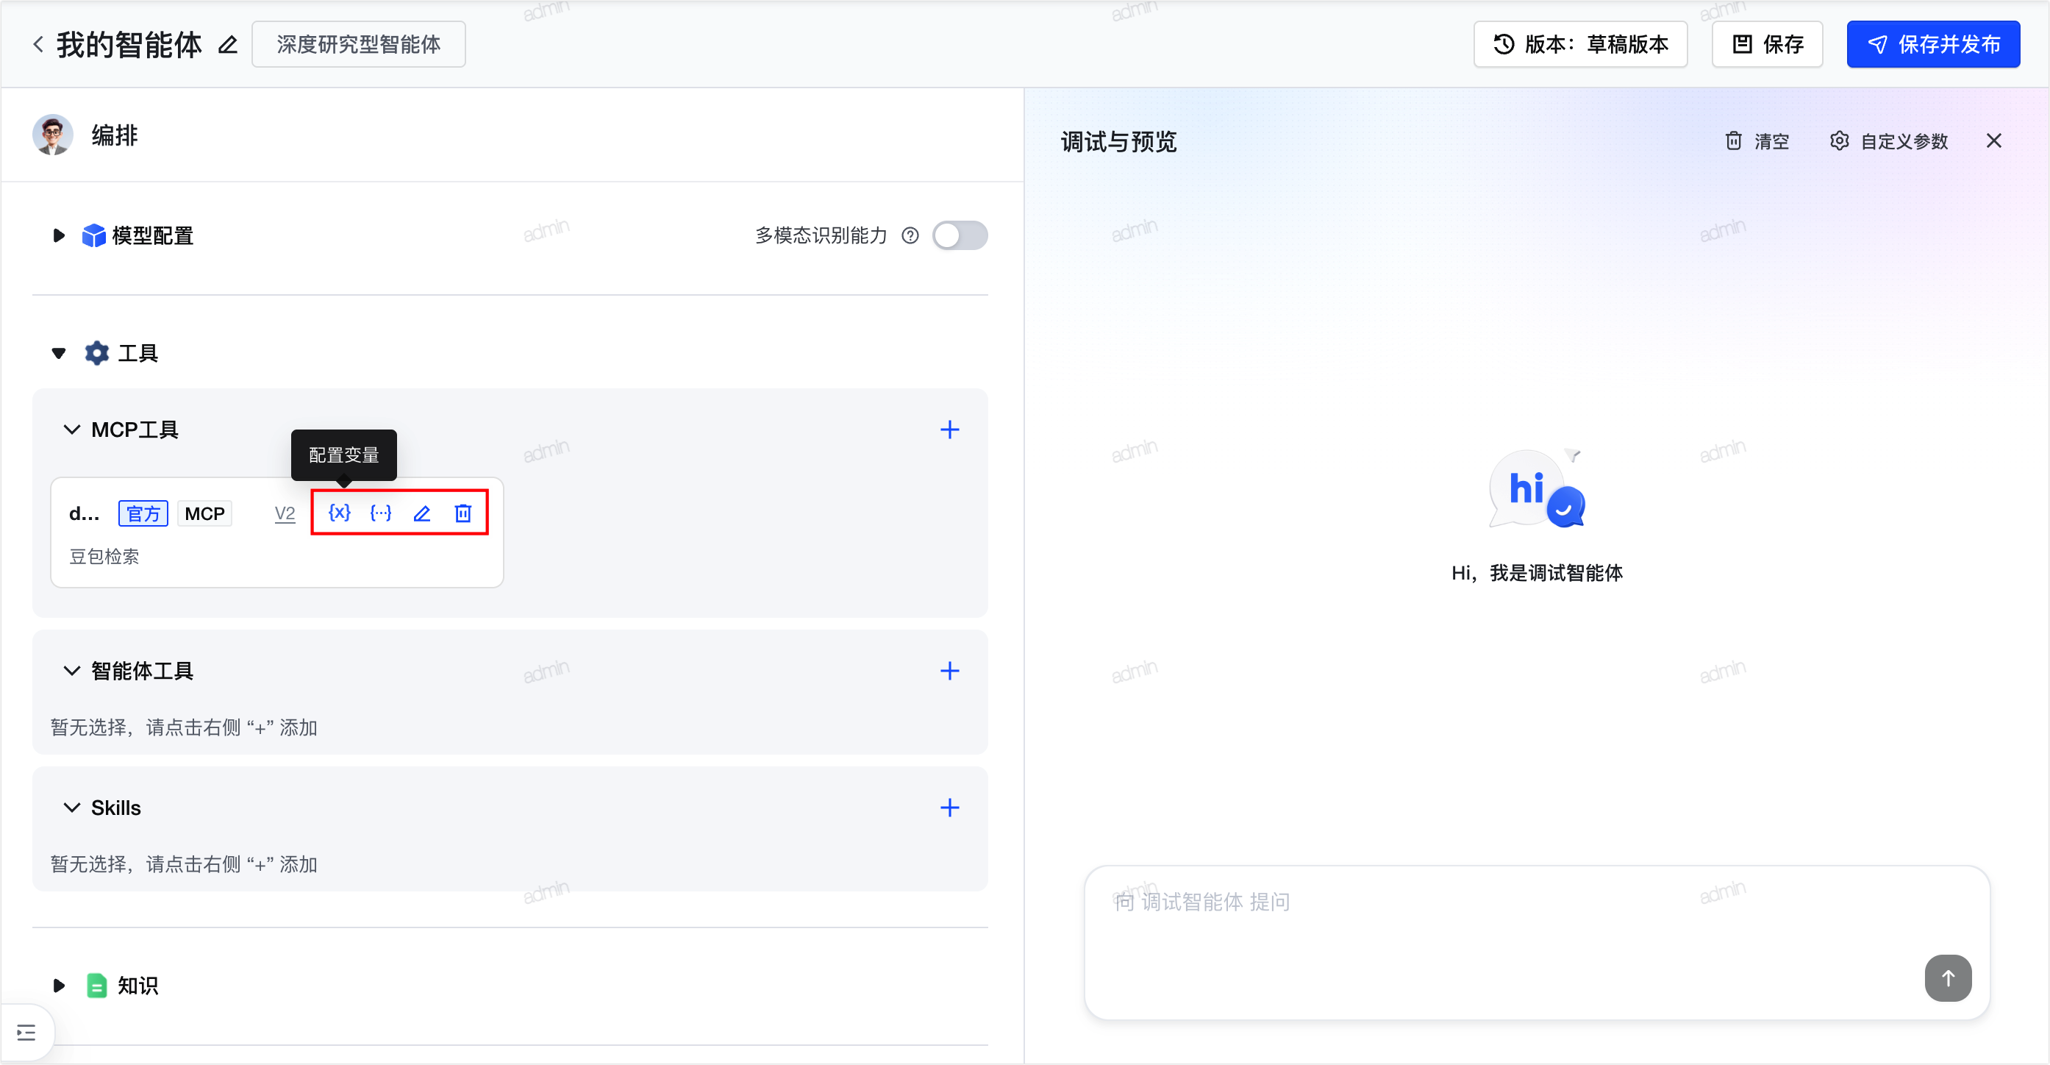The height and width of the screenshot is (1065, 2050).
Task: Collapse the Skills group
Action: 71,808
